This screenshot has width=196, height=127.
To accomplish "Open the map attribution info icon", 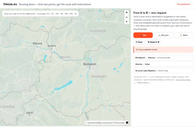I will pyautogui.click(x=127, y=123).
